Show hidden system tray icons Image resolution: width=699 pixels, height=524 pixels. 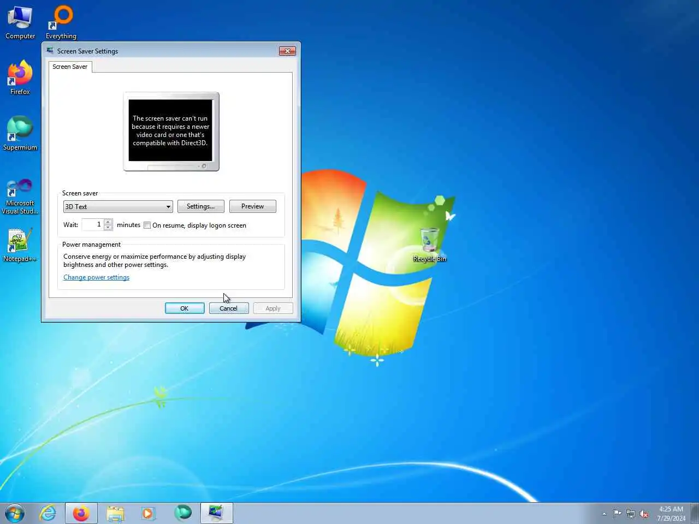604,514
